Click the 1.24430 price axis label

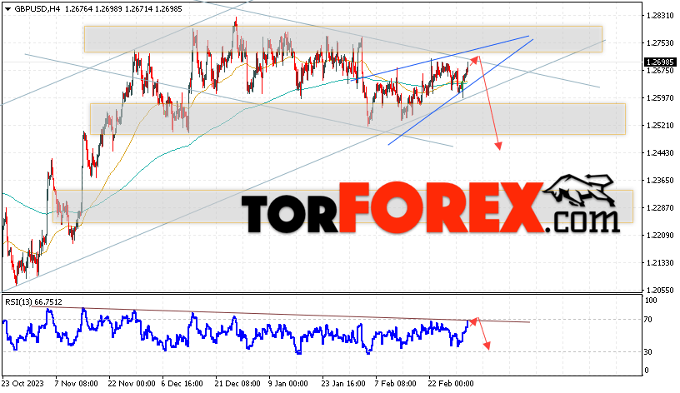(660, 152)
